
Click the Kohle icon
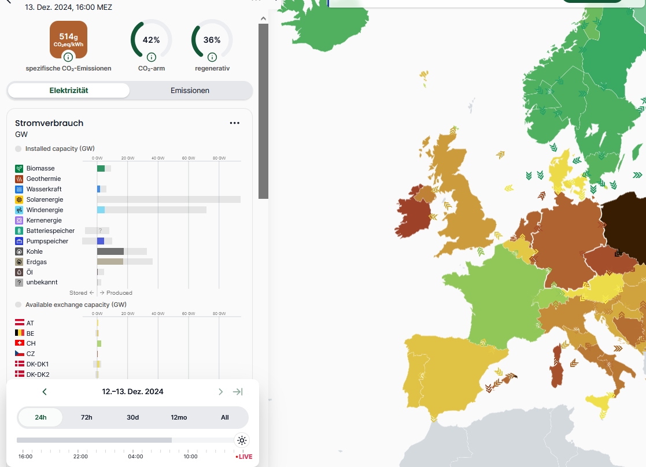pos(19,251)
